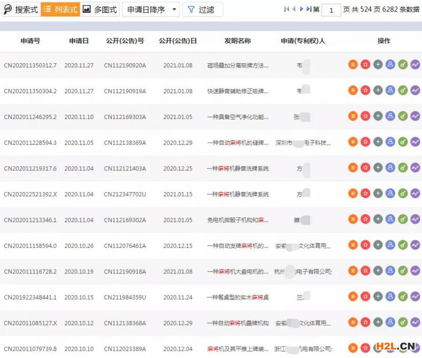Click the 申请日 column header
The image size is (422, 358).
79,41
